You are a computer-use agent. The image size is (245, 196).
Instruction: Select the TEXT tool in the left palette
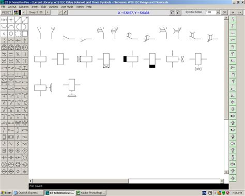(x=4, y=20)
